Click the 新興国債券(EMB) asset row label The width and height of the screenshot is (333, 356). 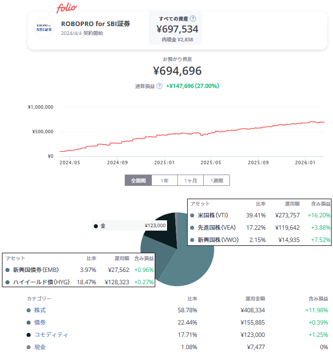click(36, 270)
